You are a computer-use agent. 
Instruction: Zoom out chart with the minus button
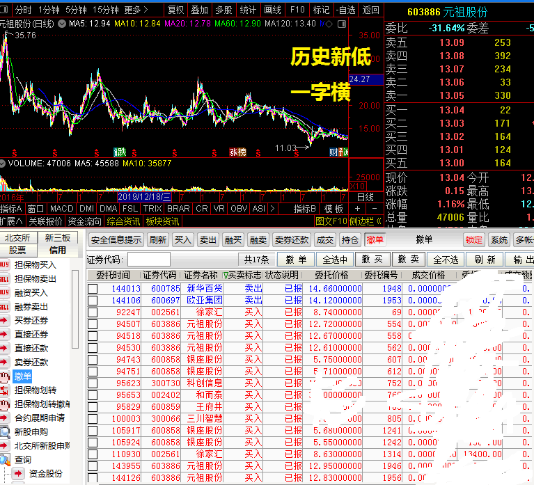(x=375, y=208)
